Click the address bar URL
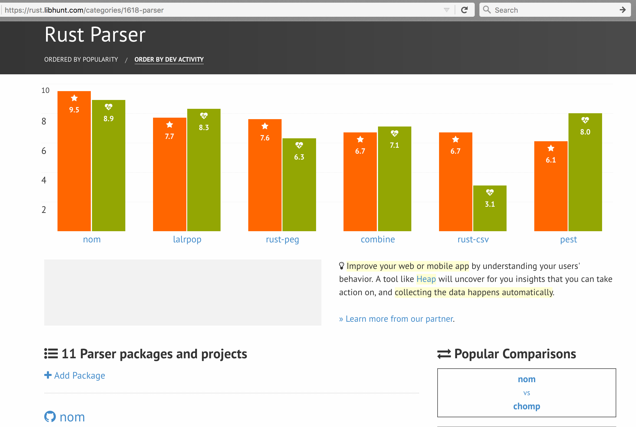The width and height of the screenshot is (636, 427). tap(84, 10)
